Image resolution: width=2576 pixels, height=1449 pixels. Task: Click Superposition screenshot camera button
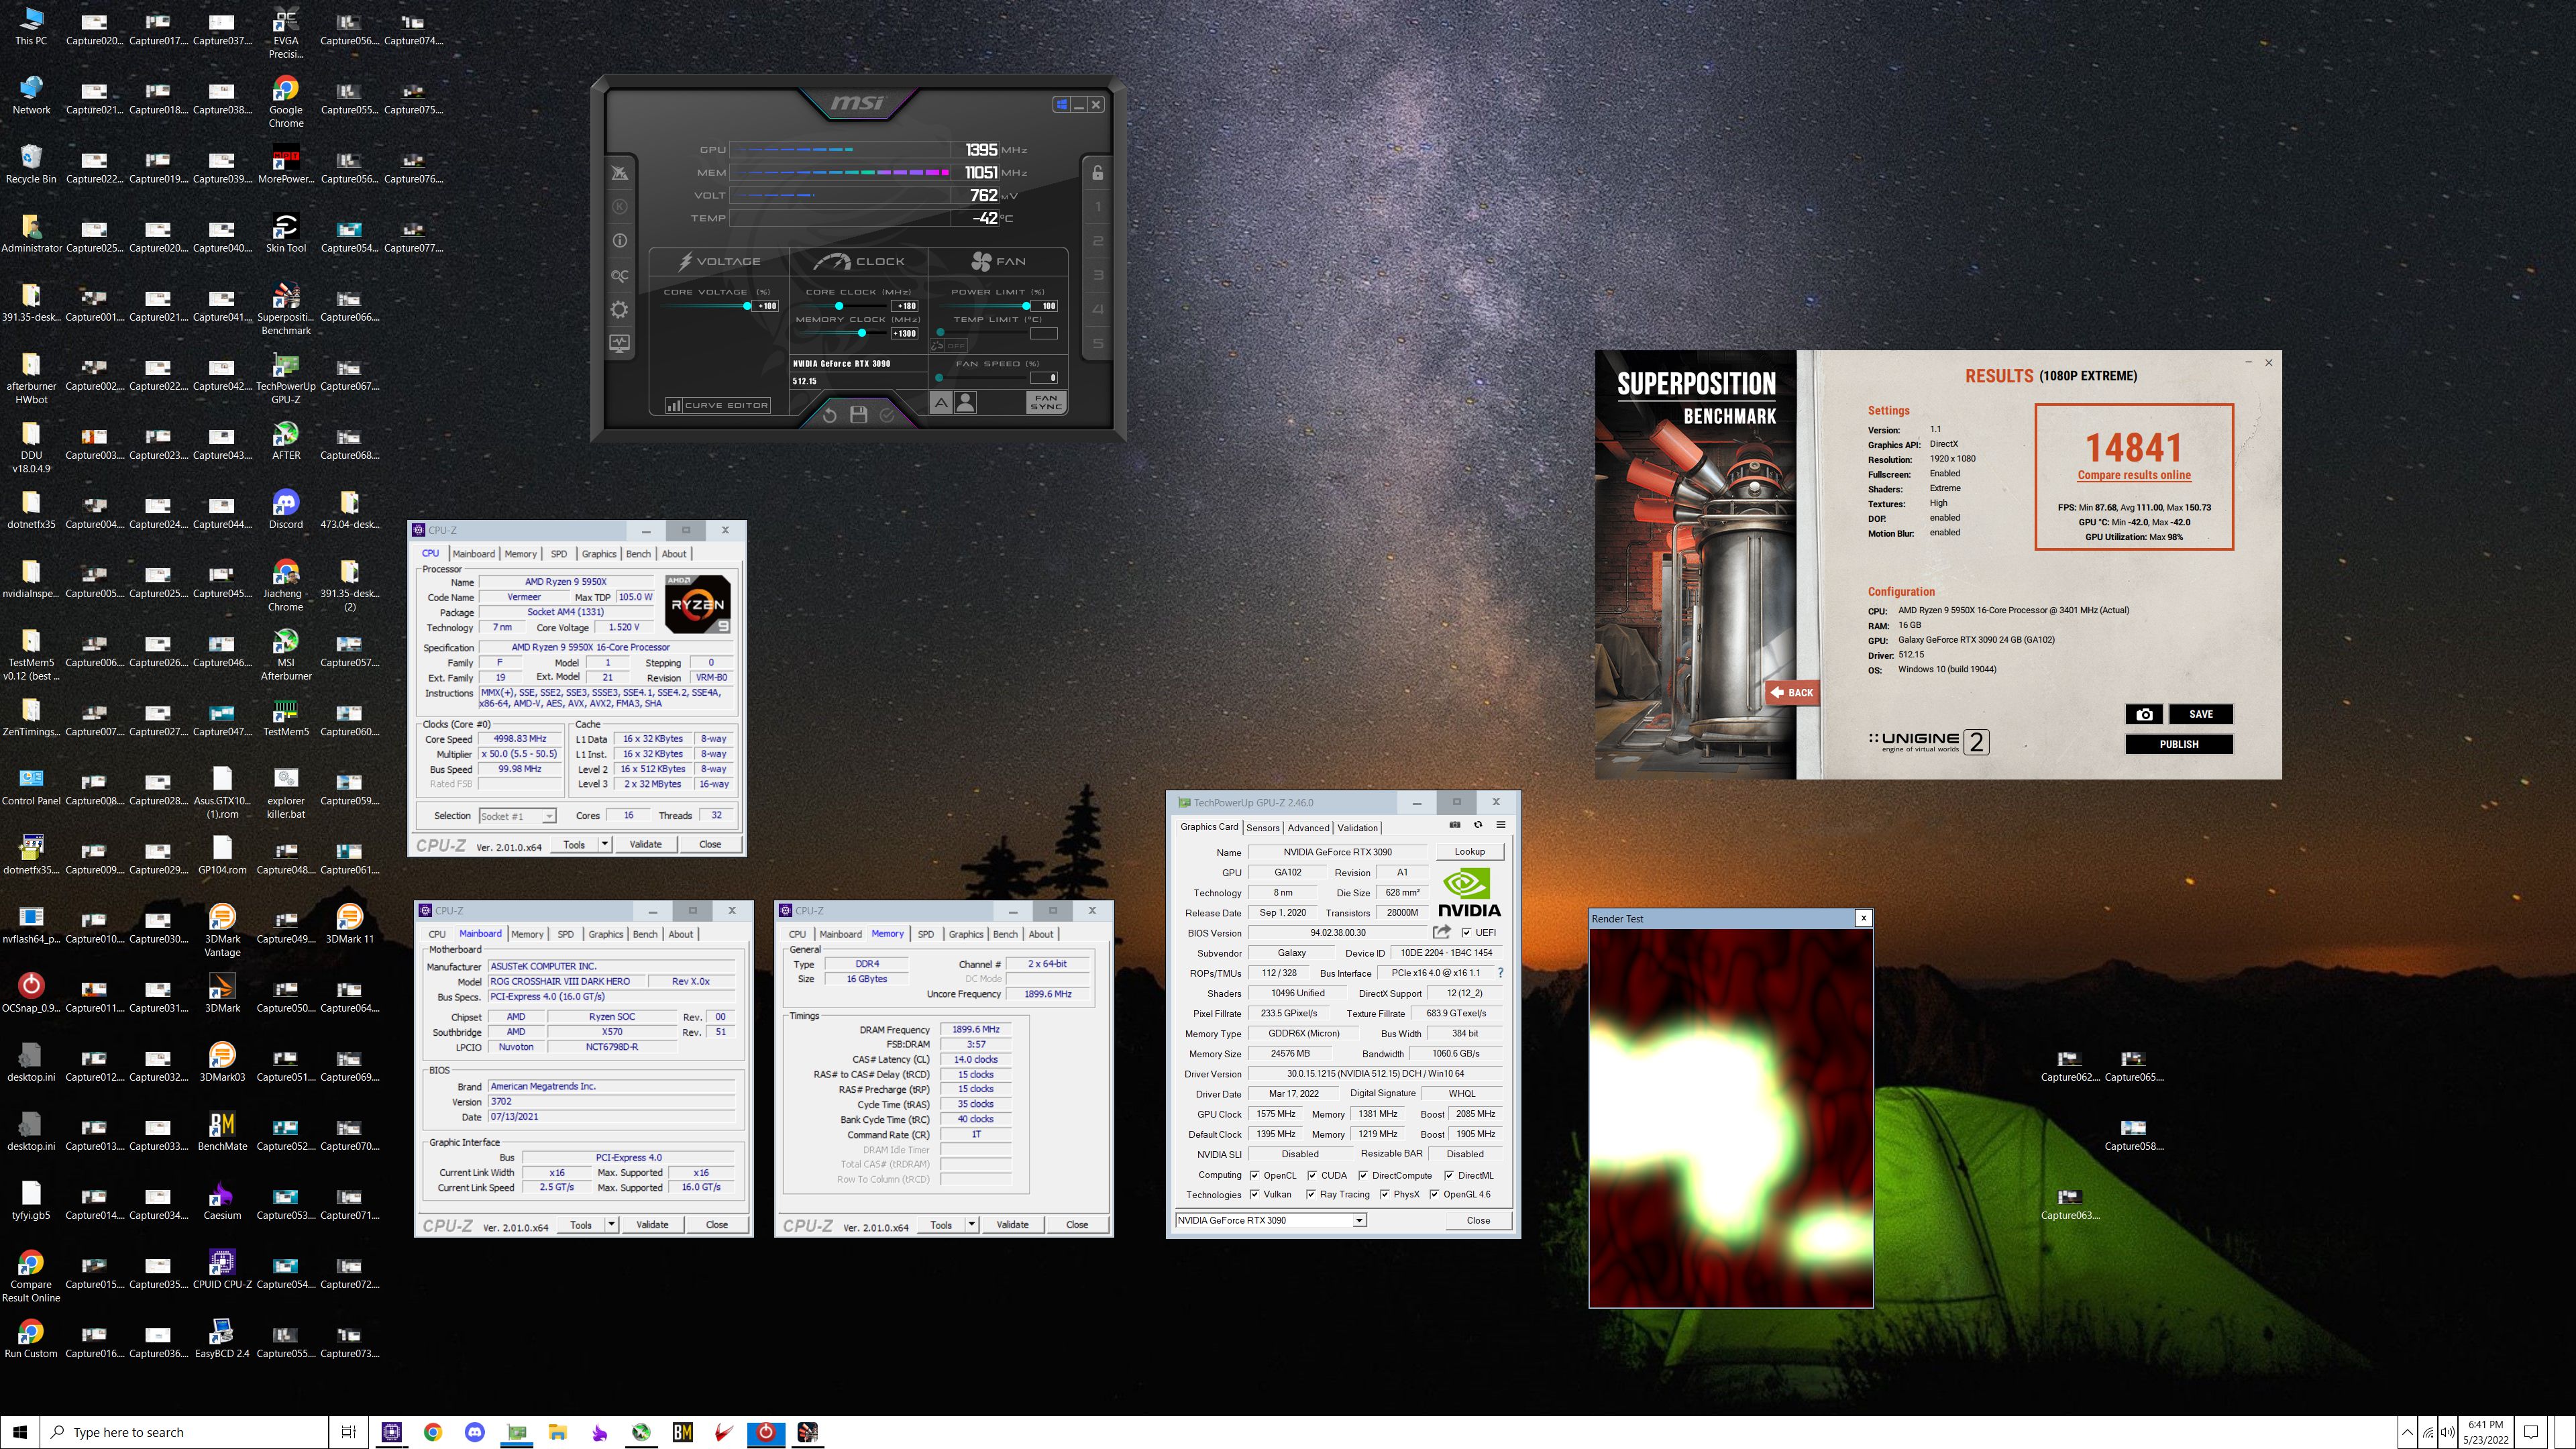click(2143, 714)
